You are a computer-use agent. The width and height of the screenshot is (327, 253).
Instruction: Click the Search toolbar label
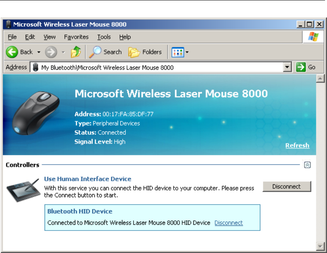[x=112, y=52]
